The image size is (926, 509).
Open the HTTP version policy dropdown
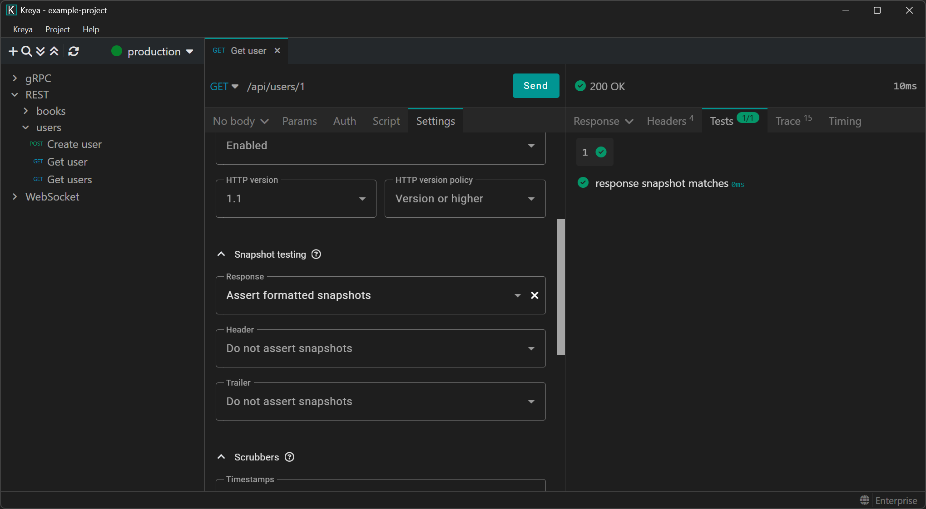[x=465, y=199]
